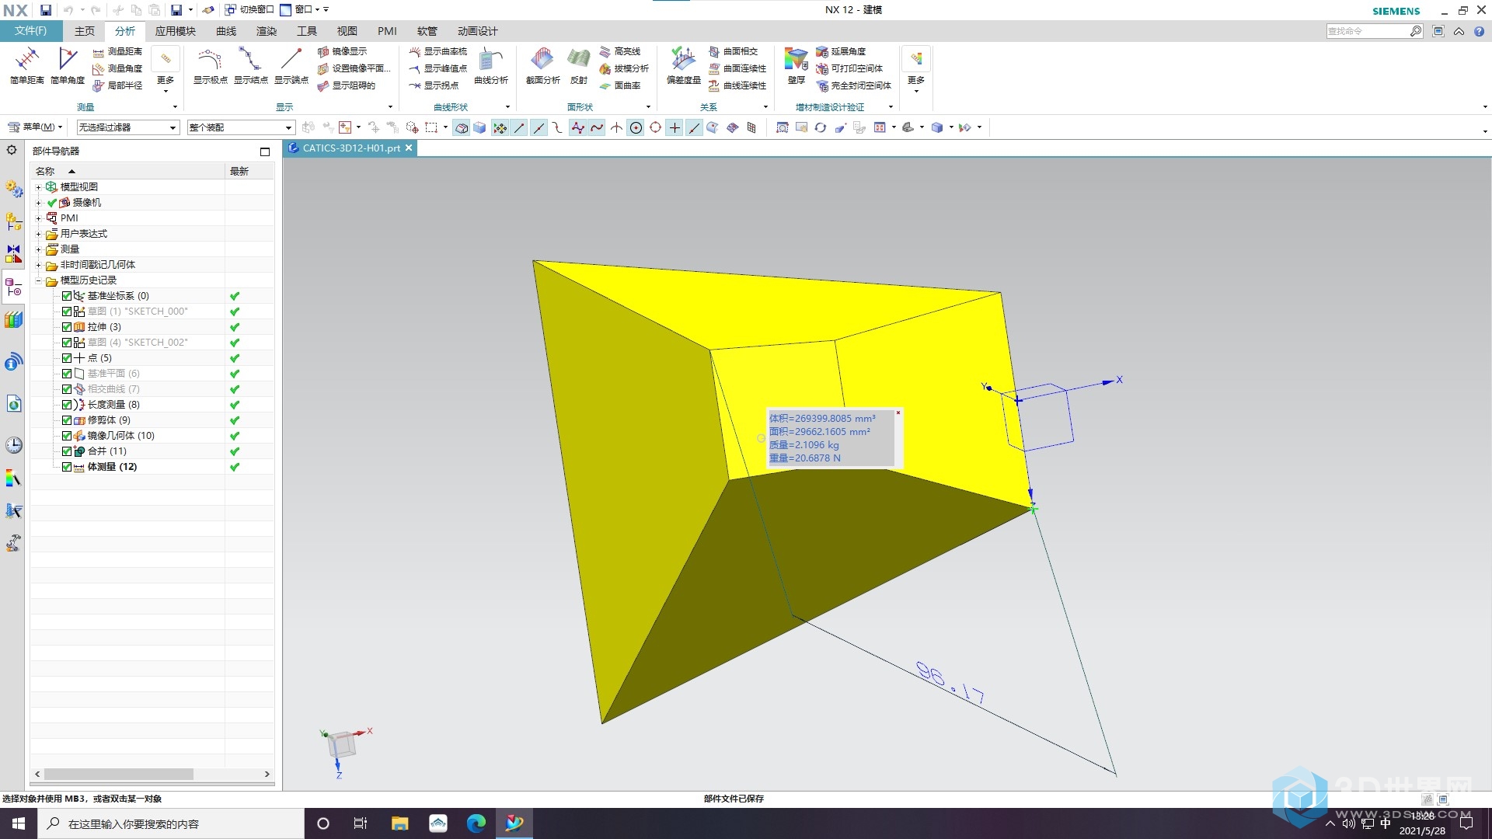Uncheck 镜像几何体 (10) feature checkbox
Image resolution: width=1492 pixels, height=839 pixels.
pyautogui.click(x=67, y=436)
